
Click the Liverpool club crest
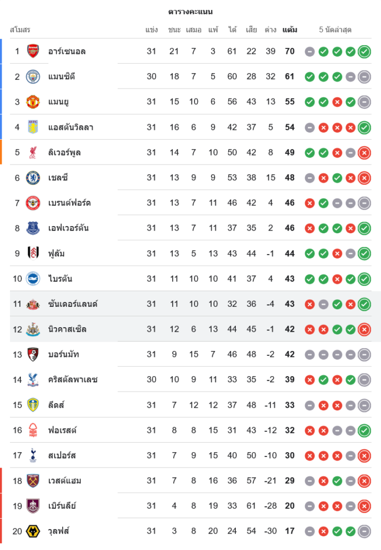[34, 152]
